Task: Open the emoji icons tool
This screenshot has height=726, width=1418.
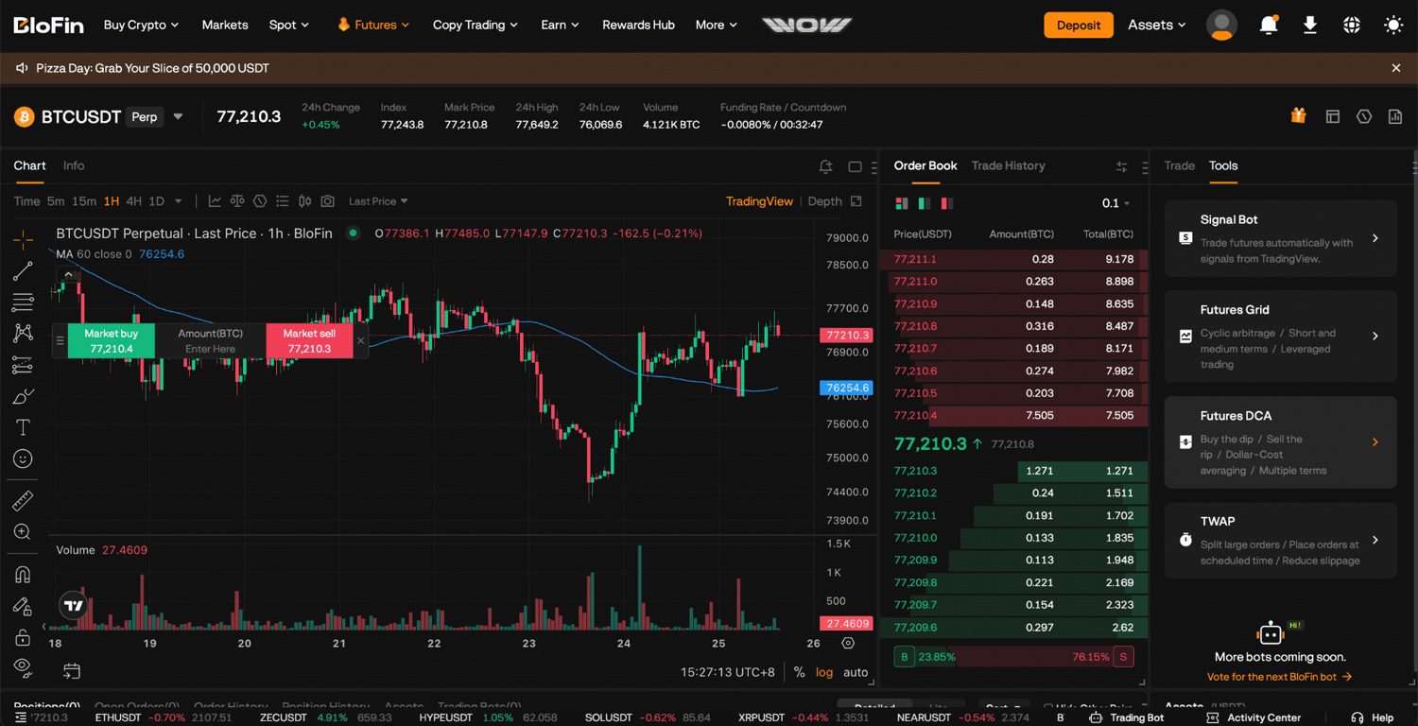Action: tap(23, 458)
